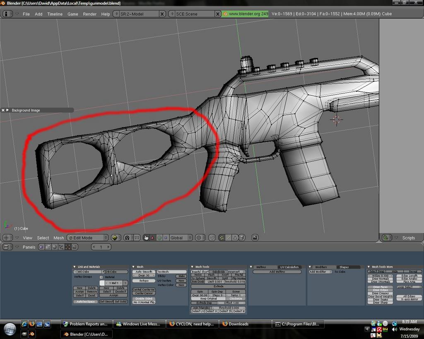Screen dimensions: 424x339
Task: Click the info window type icon
Action: 7,14
